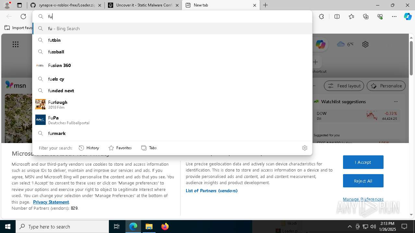Click the 'Reject All' cookies button
The image size is (415, 233).
click(363, 181)
